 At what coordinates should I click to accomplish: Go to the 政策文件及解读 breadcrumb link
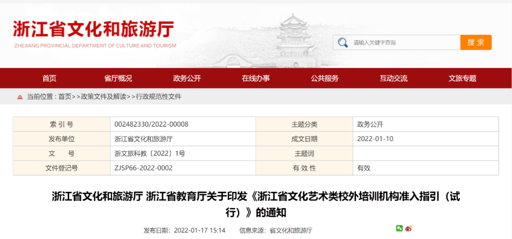click(x=103, y=97)
